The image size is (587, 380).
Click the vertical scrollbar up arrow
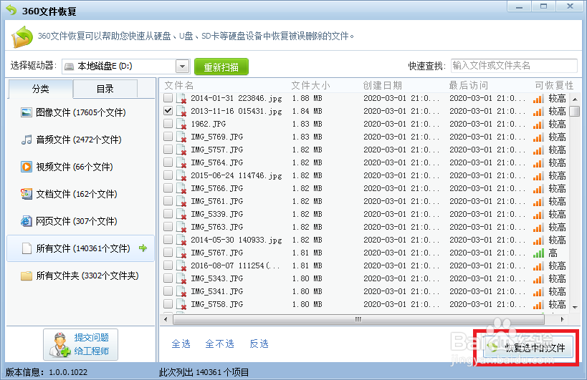575,99
